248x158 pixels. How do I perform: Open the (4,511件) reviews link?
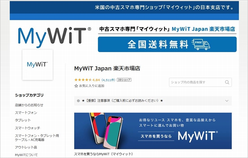pos(108,80)
